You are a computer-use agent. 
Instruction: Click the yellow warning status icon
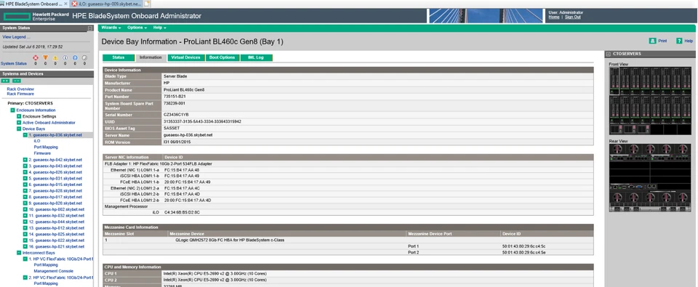55,58
